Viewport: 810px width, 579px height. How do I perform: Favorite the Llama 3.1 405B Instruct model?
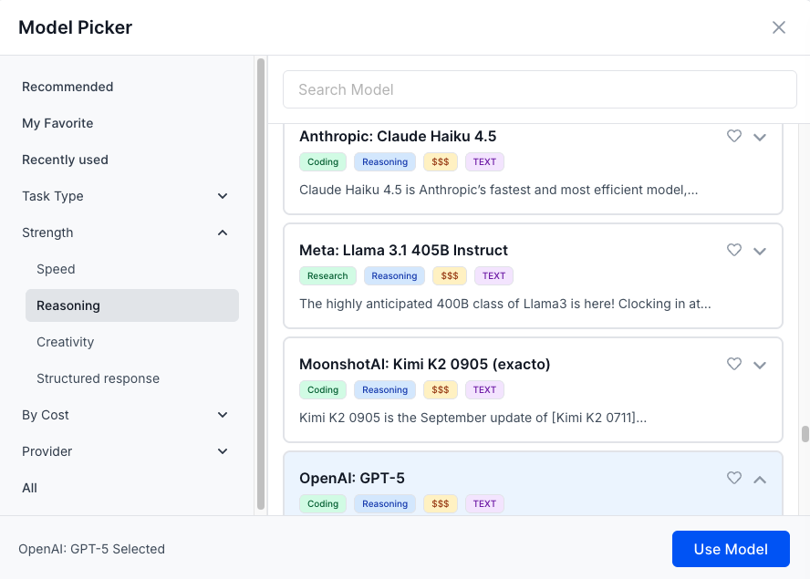tap(734, 250)
